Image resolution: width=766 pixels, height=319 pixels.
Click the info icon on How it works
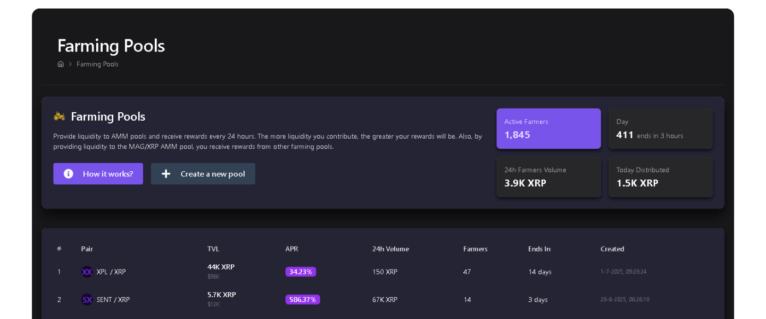(69, 174)
